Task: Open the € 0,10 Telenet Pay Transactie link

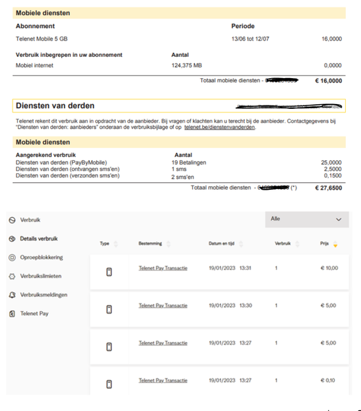Action: (163, 380)
